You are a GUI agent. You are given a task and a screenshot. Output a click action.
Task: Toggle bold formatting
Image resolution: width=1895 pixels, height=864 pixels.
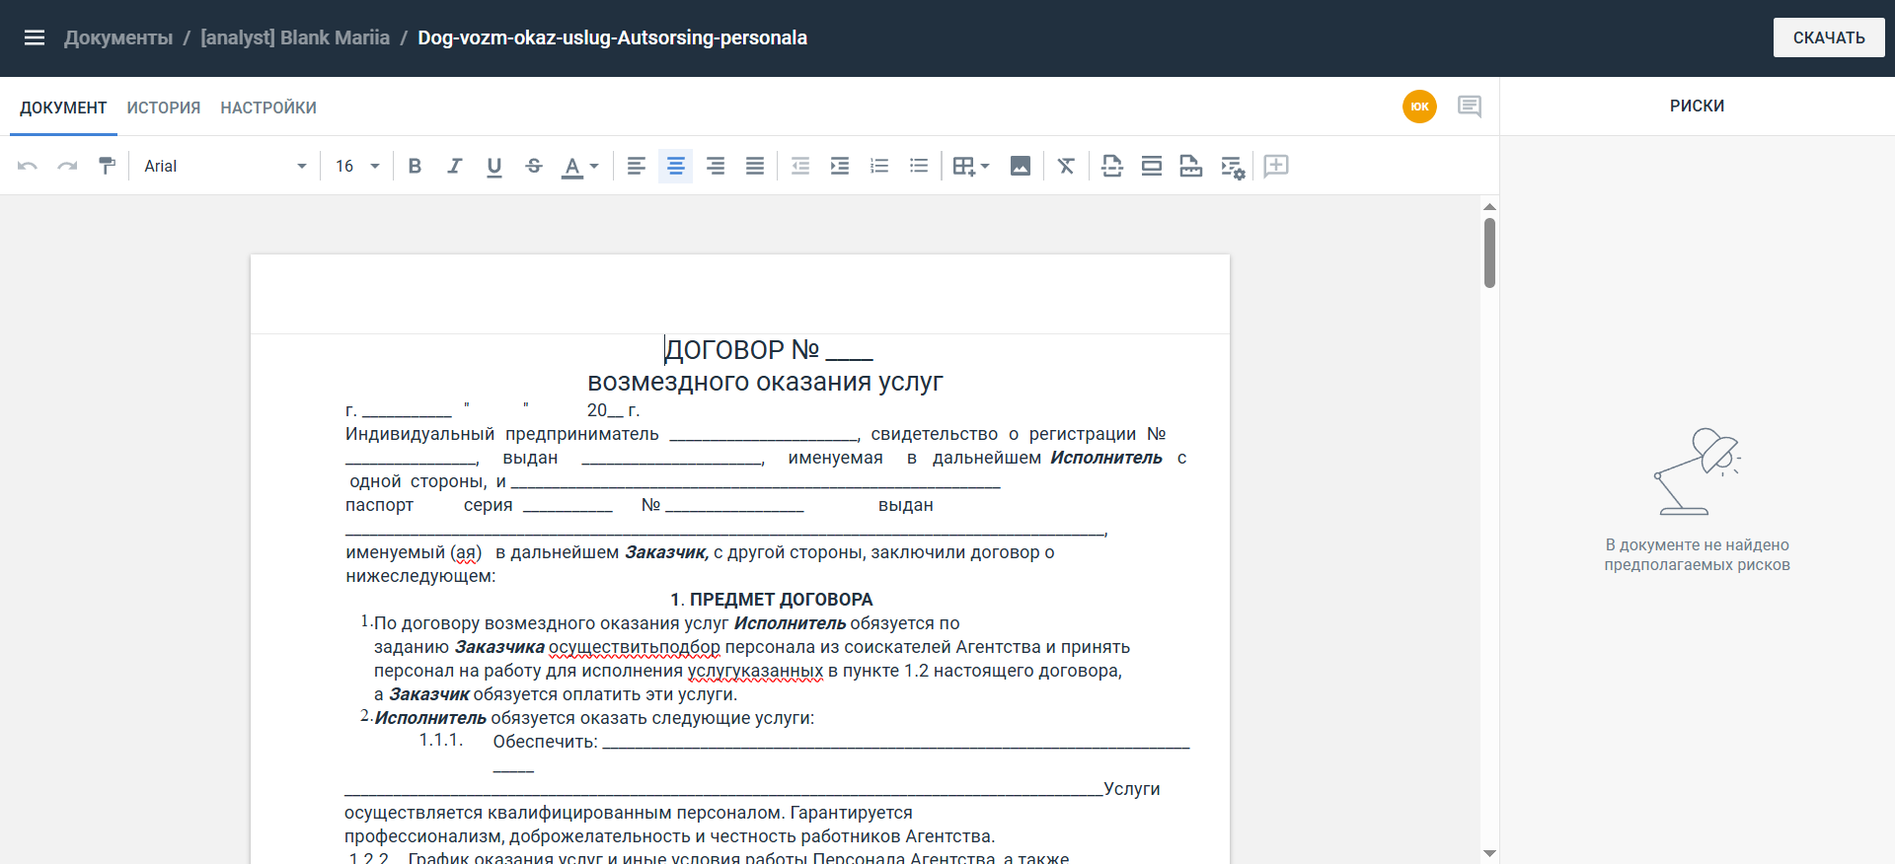(x=415, y=166)
